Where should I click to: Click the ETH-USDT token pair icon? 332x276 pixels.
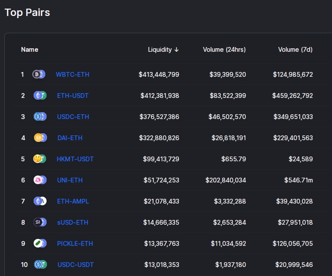[x=40, y=95]
